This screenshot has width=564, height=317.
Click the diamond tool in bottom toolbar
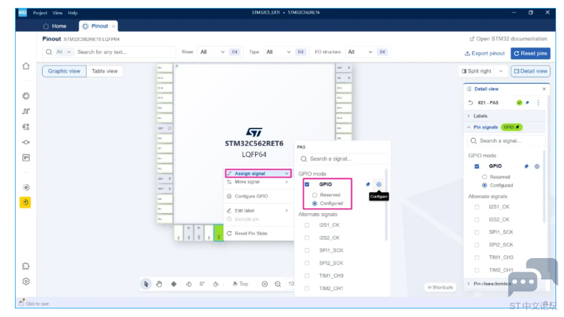click(x=174, y=284)
